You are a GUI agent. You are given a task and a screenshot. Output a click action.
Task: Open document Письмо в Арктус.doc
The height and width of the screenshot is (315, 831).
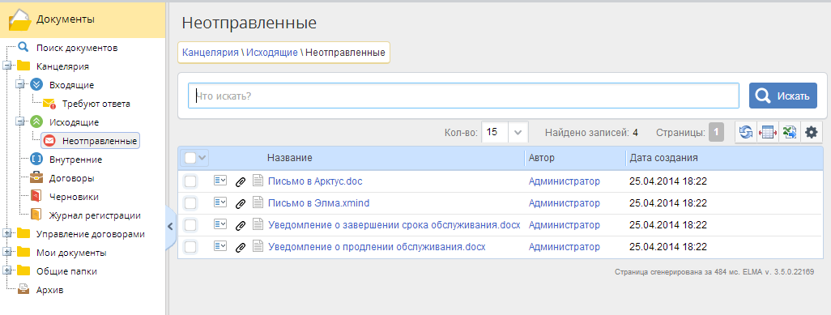pyautogui.click(x=315, y=181)
